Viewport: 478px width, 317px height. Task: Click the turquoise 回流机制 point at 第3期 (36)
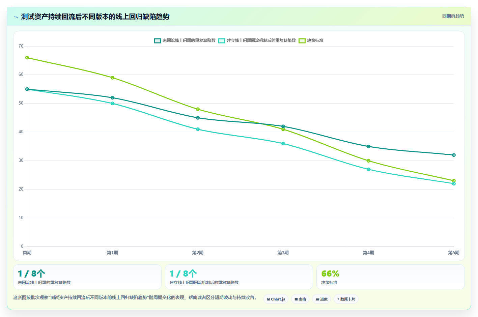point(283,144)
